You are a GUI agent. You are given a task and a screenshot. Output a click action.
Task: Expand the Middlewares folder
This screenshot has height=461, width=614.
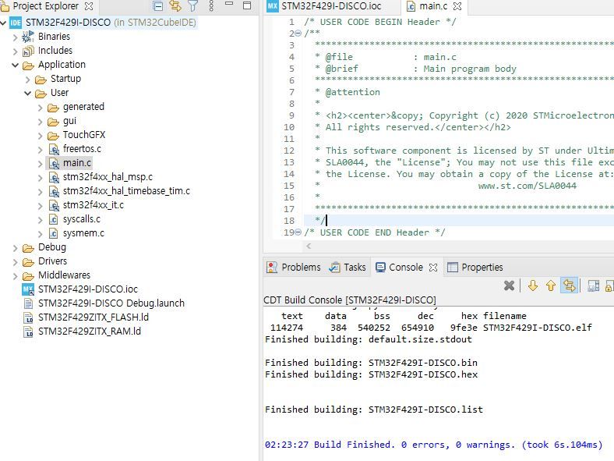16,276
